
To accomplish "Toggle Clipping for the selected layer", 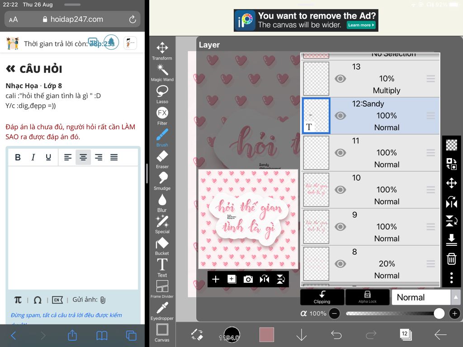I will (322, 297).
